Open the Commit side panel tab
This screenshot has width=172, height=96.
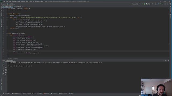coord(1,15)
